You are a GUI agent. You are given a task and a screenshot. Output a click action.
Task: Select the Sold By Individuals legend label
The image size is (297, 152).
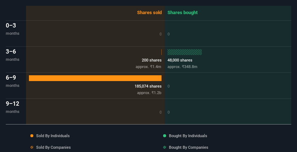tap(53, 136)
